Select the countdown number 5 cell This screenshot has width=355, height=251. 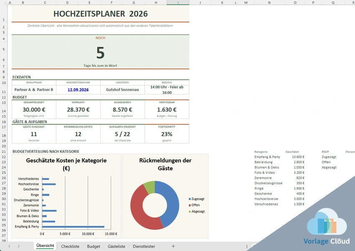click(x=100, y=53)
